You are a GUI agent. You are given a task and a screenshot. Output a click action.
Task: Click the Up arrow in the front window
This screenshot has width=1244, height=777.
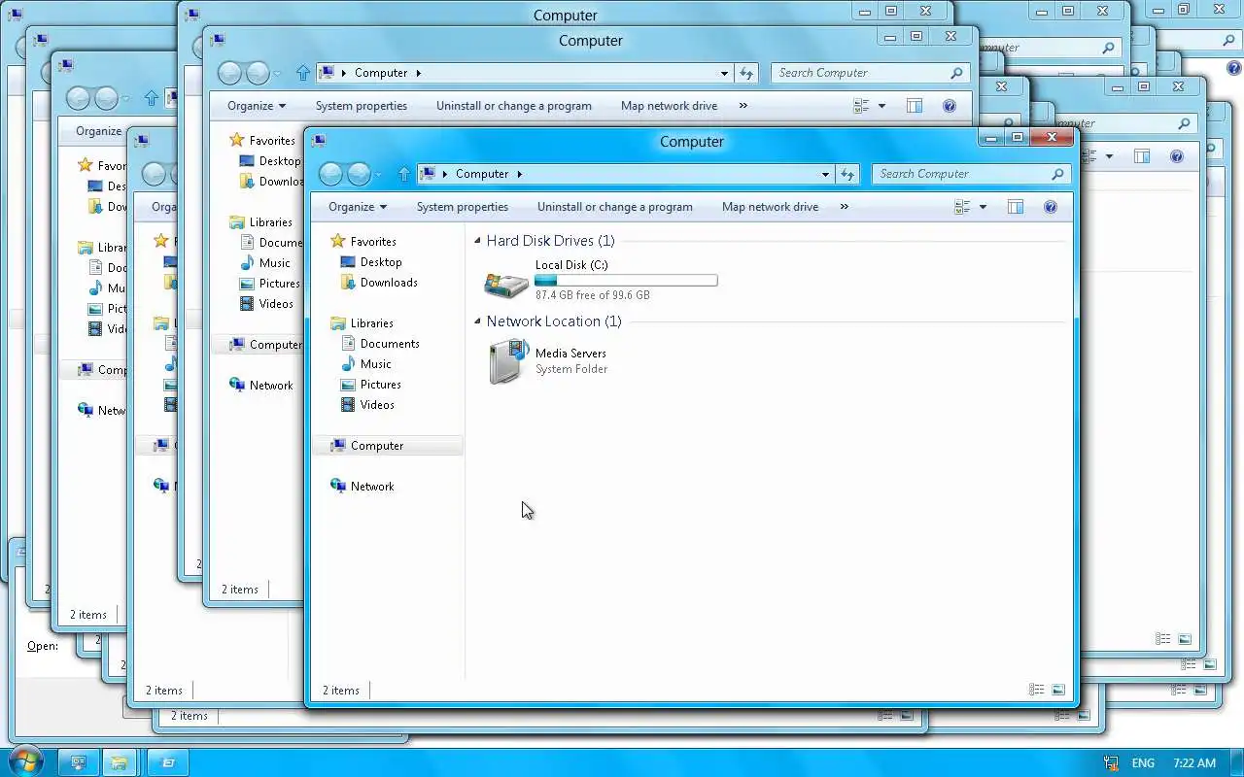(404, 175)
